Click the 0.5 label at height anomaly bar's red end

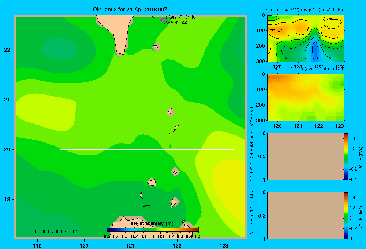[x=198, y=237]
